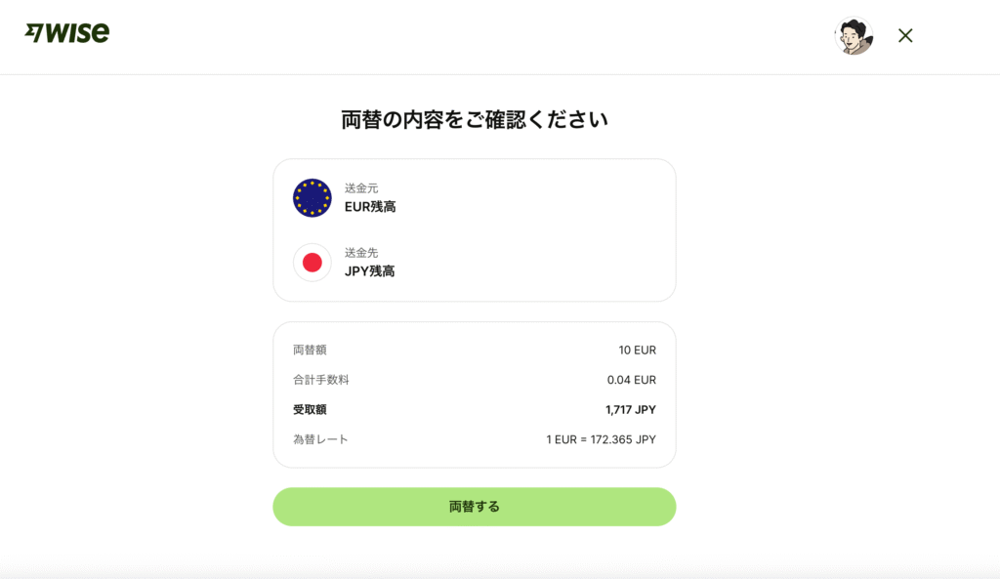The height and width of the screenshot is (579, 1000).
Task: Click the 10 EUR exchange amount
Action: click(637, 351)
